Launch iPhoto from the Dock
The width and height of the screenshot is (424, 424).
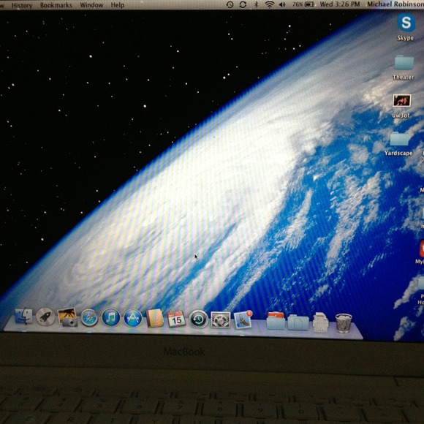pos(67,317)
